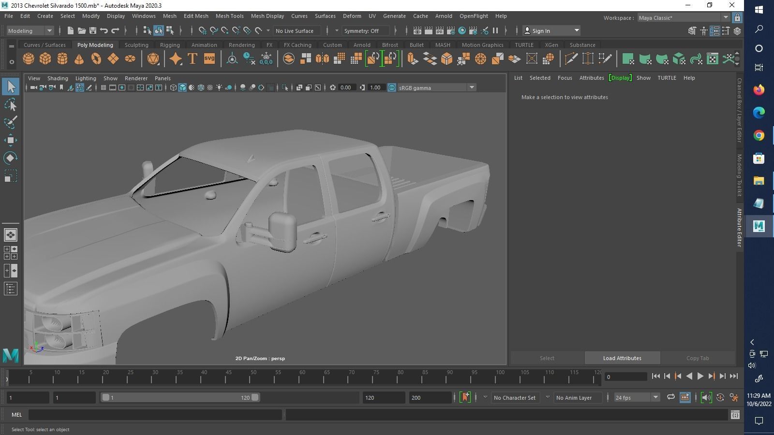This screenshot has height=435, width=774.
Task: Create a polygon torus from the shelf
Action: (96, 59)
